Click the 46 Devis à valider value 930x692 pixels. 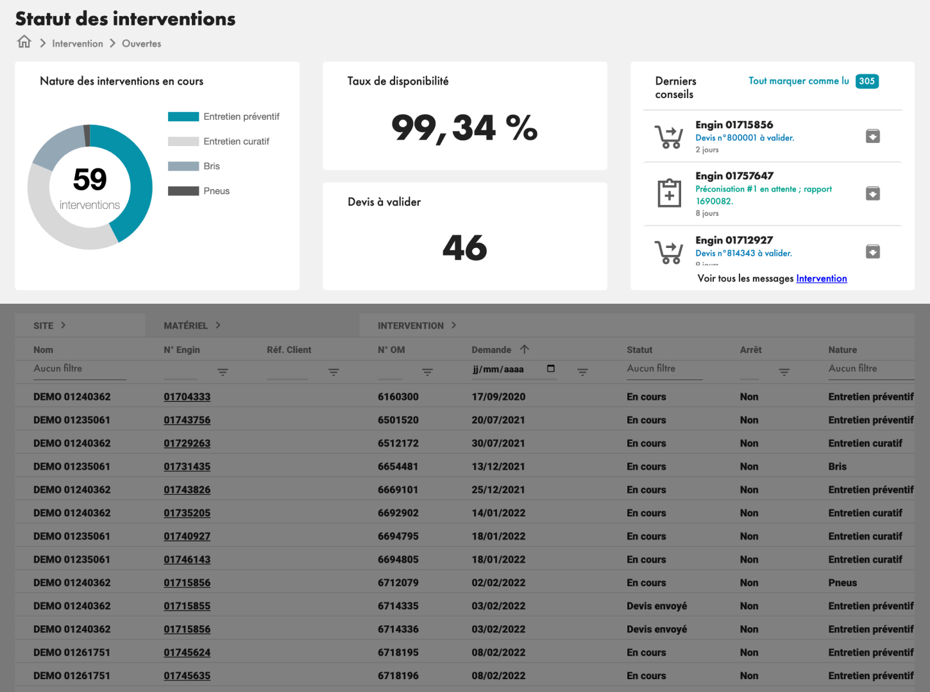coord(465,248)
